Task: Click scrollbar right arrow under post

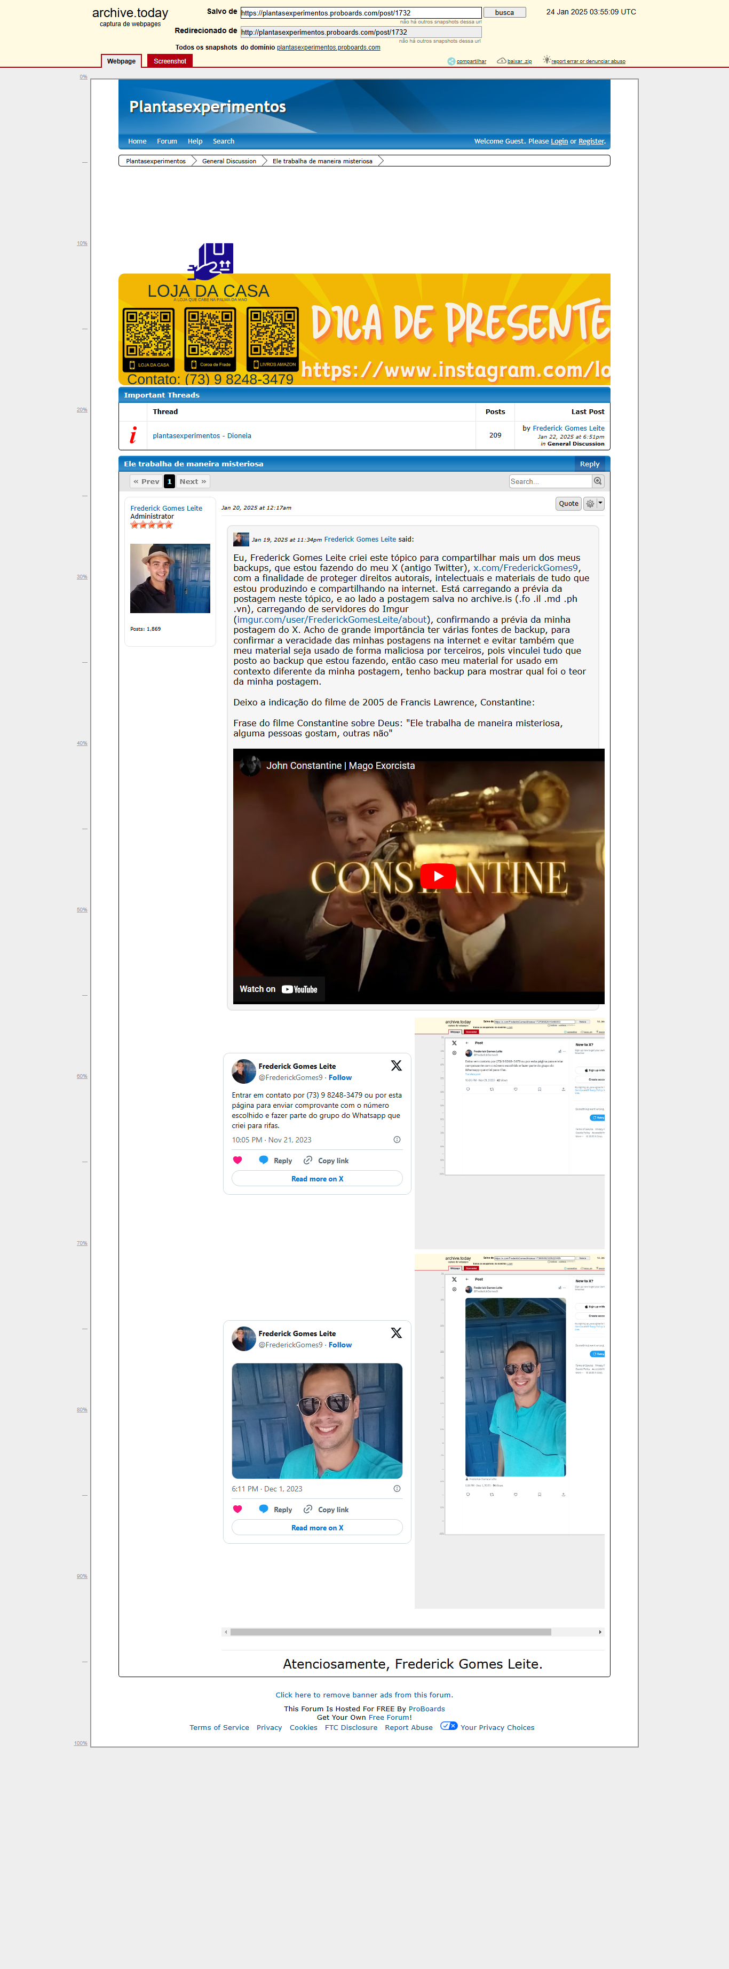Action: point(600,1632)
